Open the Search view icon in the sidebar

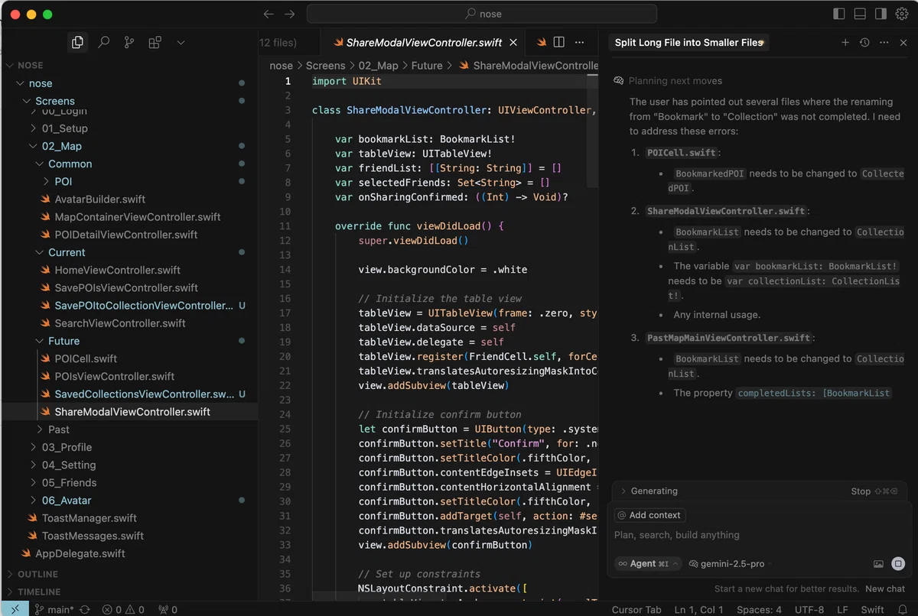point(103,43)
